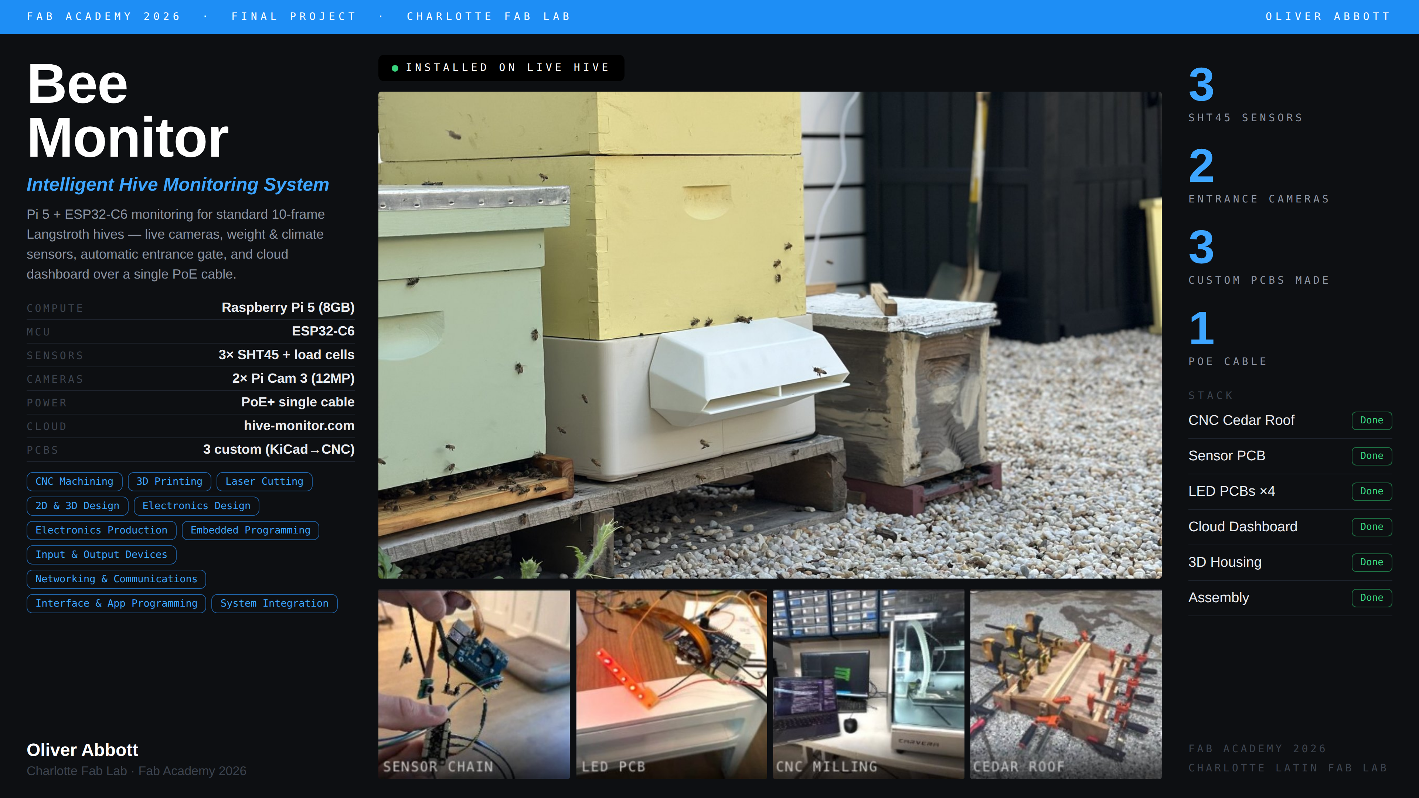Viewport: 1419px width, 798px height.
Task: Click the Done badge for LED PCBs ×4
Action: 1372,491
